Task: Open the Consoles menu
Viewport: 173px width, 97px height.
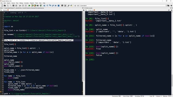Action: coord(26,3)
